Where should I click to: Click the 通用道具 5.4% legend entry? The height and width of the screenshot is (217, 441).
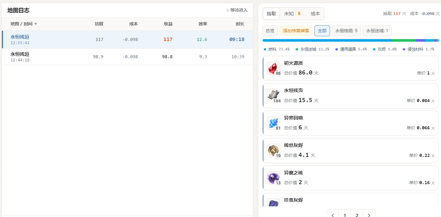[x=351, y=49]
